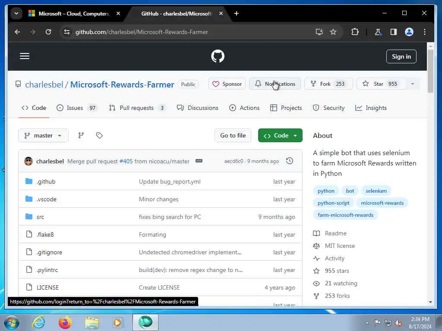Open the Microsoft-Rewards-Farmer repository link
442x331 pixels.
[122, 84]
